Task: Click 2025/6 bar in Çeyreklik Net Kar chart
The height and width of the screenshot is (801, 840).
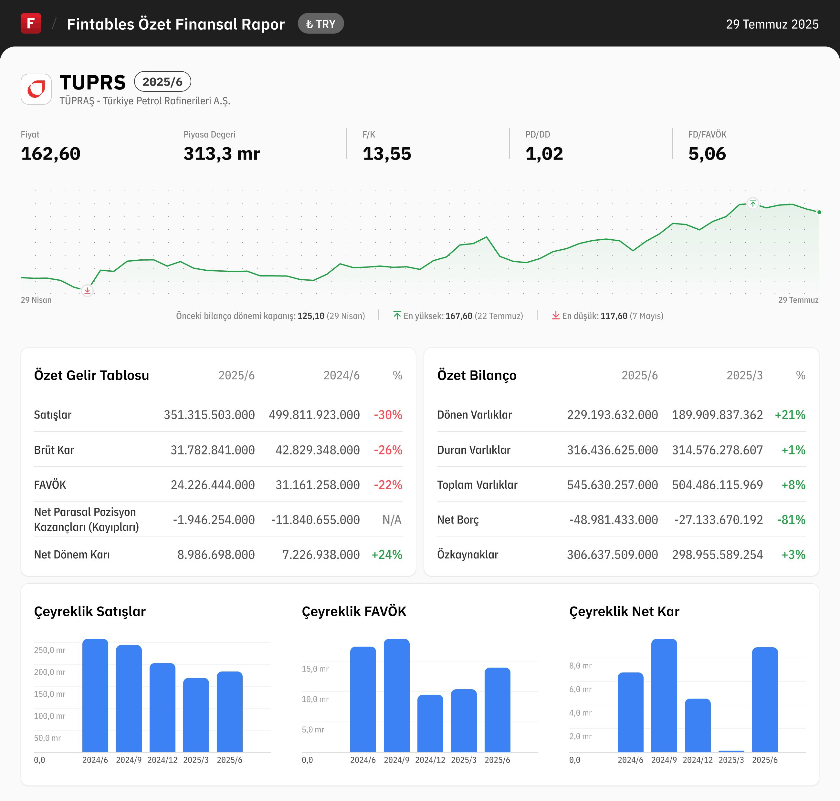Action: (x=765, y=700)
